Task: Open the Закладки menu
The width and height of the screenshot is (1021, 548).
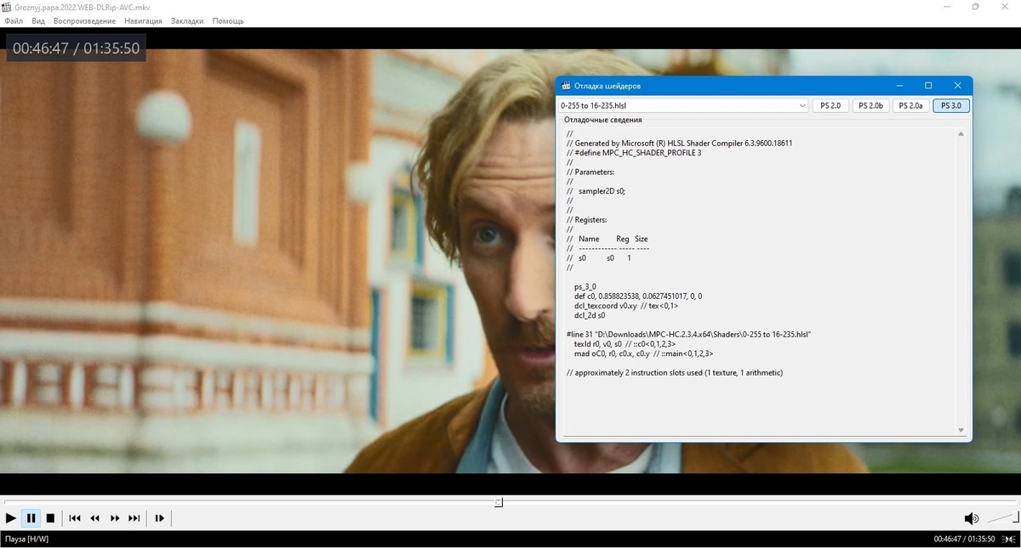Action: (x=187, y=20)
